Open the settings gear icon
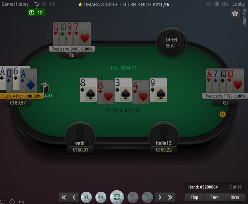 217,4
